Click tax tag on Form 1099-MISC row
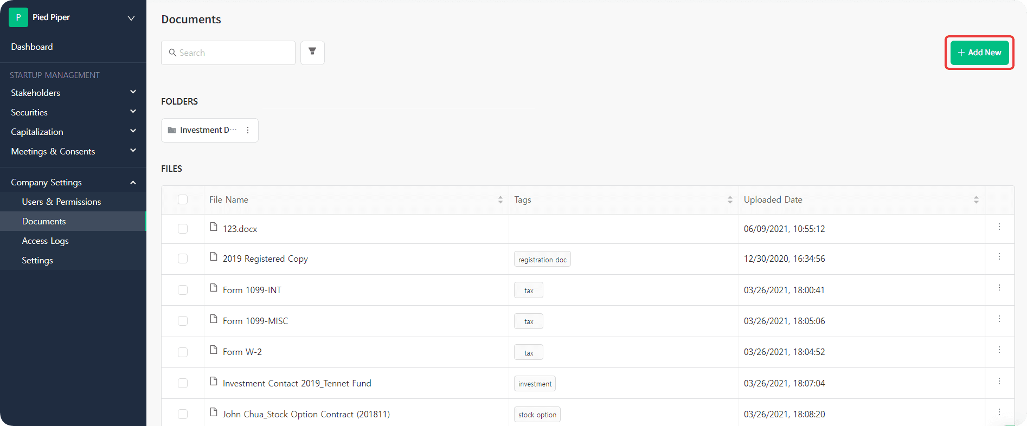This screenshot has width=1027, height=426. 529,321
